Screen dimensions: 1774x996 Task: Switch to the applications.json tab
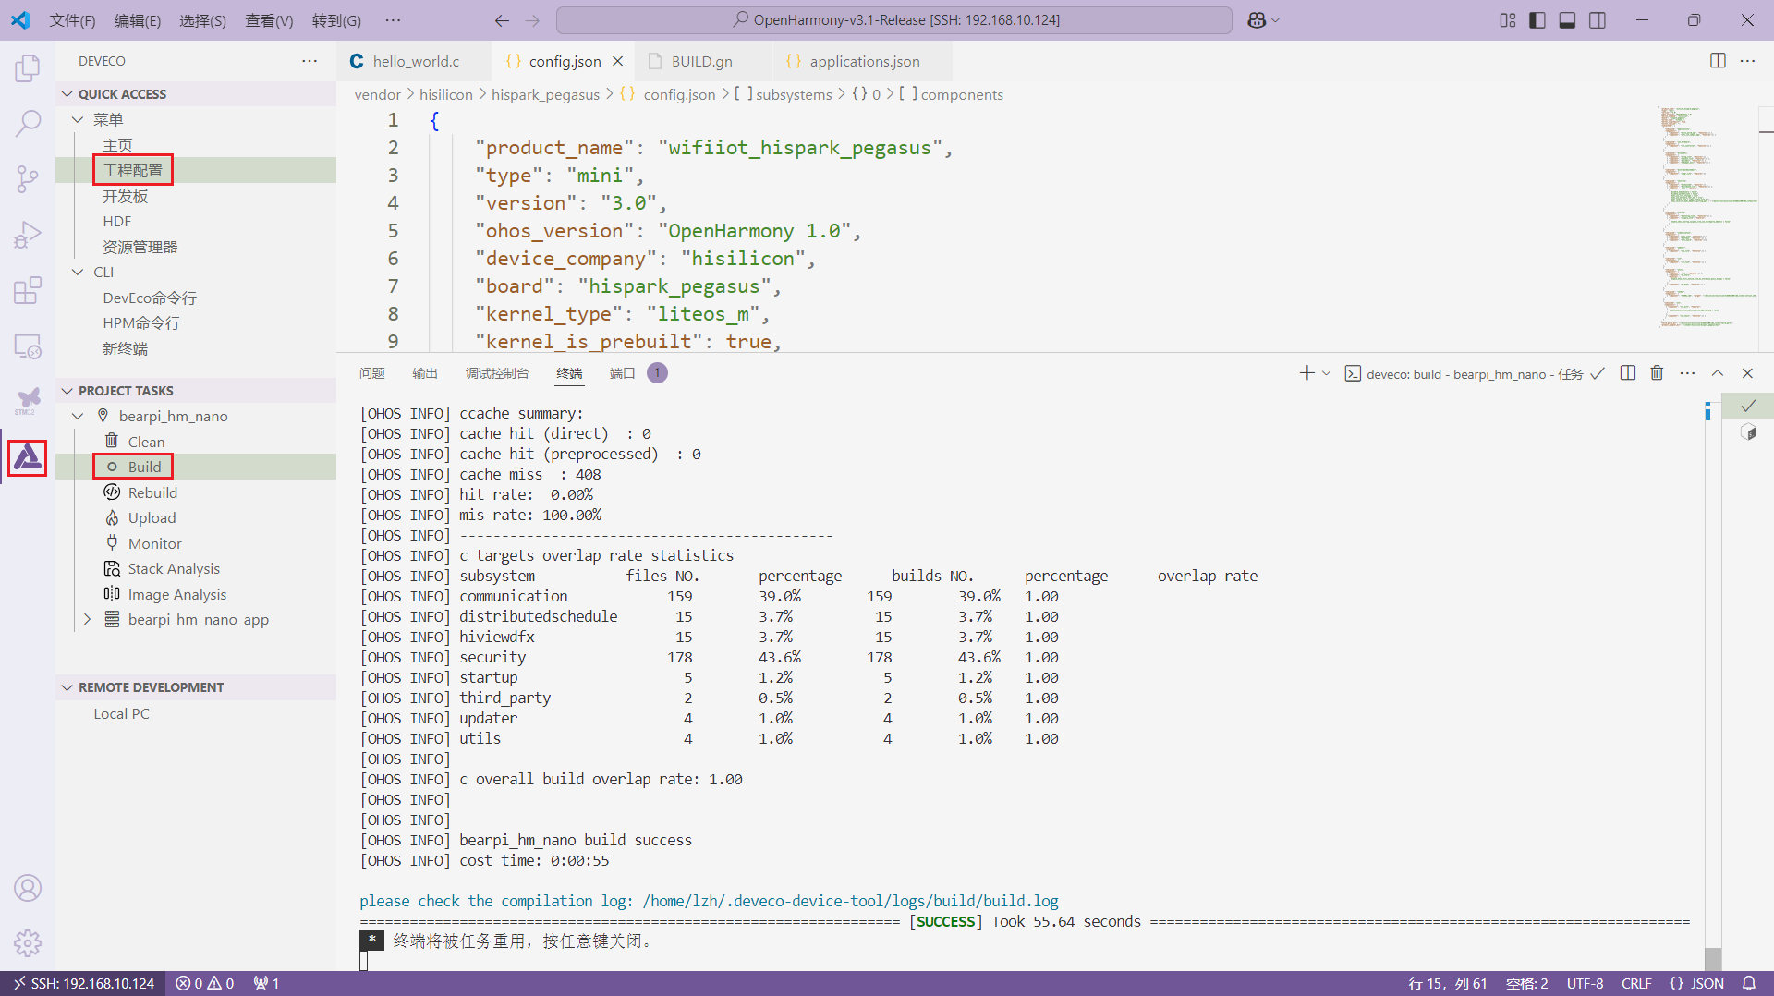(x=864, y=61)
